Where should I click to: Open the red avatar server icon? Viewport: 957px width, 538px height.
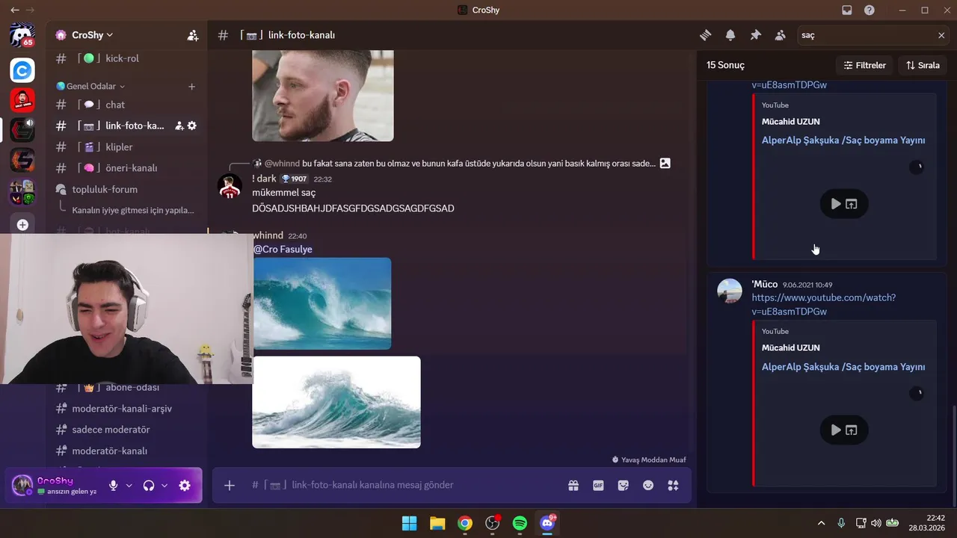(x=22, y=100)
